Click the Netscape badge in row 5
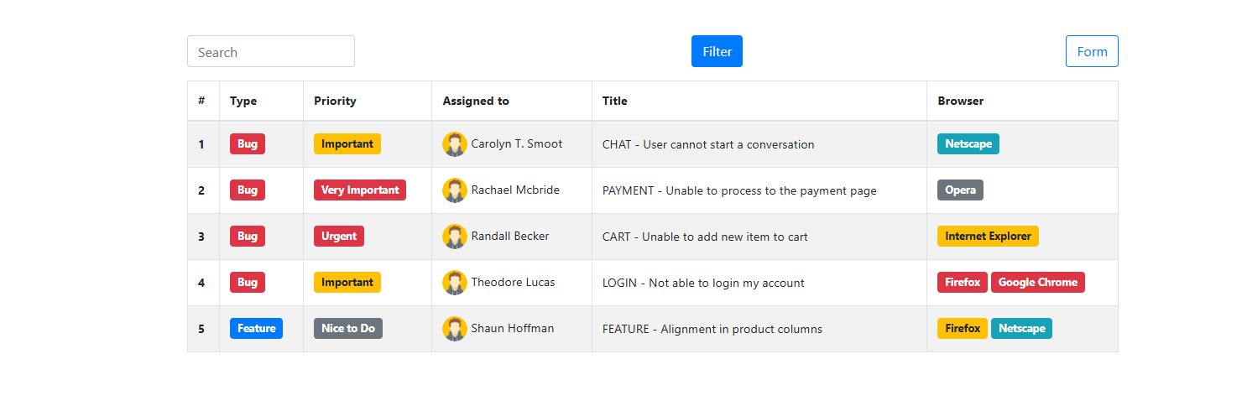Image resolution: width=1247 pixels, height=406 pixels. [1021, 329]
